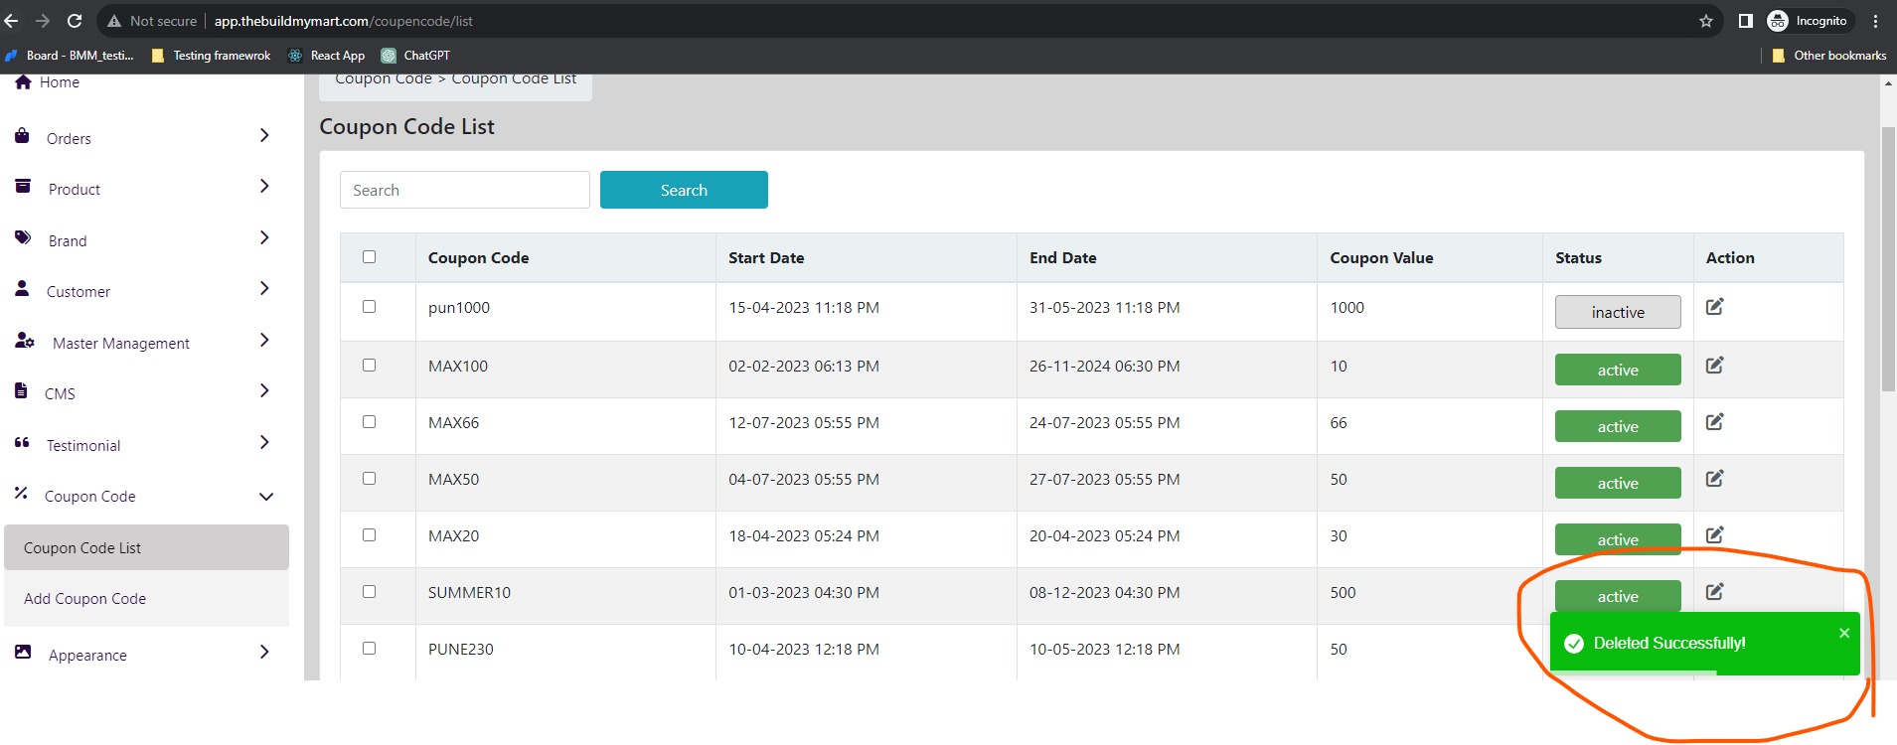Toggle the active status of MAX100
Screen dimensions: 1897x745
coord(1618,370)
